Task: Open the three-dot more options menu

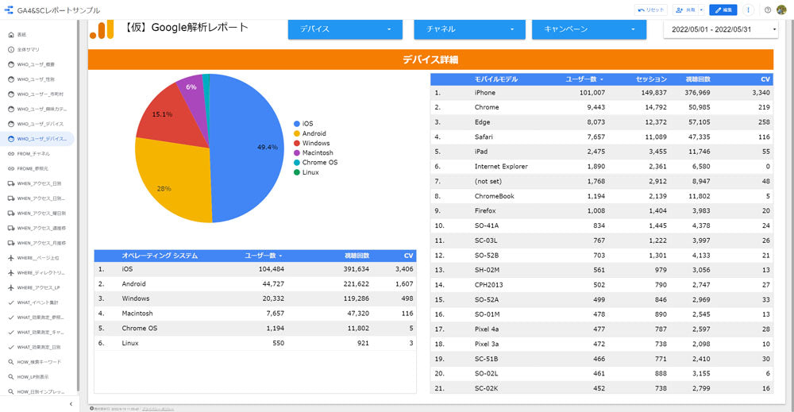Action: 748,10
